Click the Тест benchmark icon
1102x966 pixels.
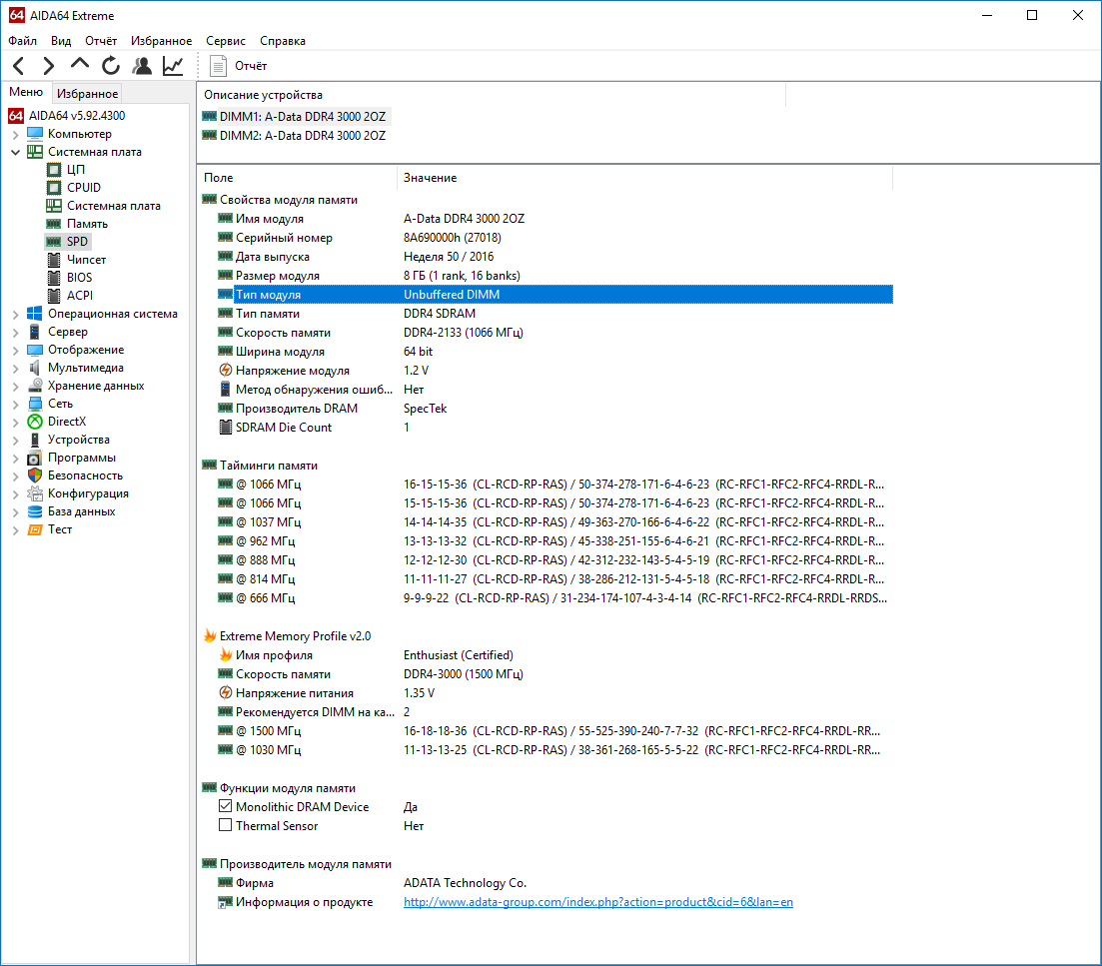(35, 529)
